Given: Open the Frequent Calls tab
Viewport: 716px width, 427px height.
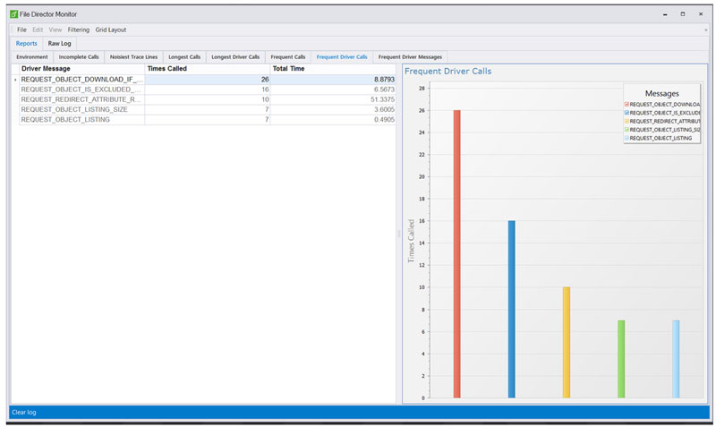Looking at the screenshot, I should 287,57.
